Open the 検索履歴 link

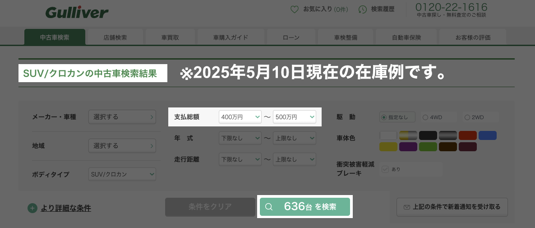click(x=383, y=9)
